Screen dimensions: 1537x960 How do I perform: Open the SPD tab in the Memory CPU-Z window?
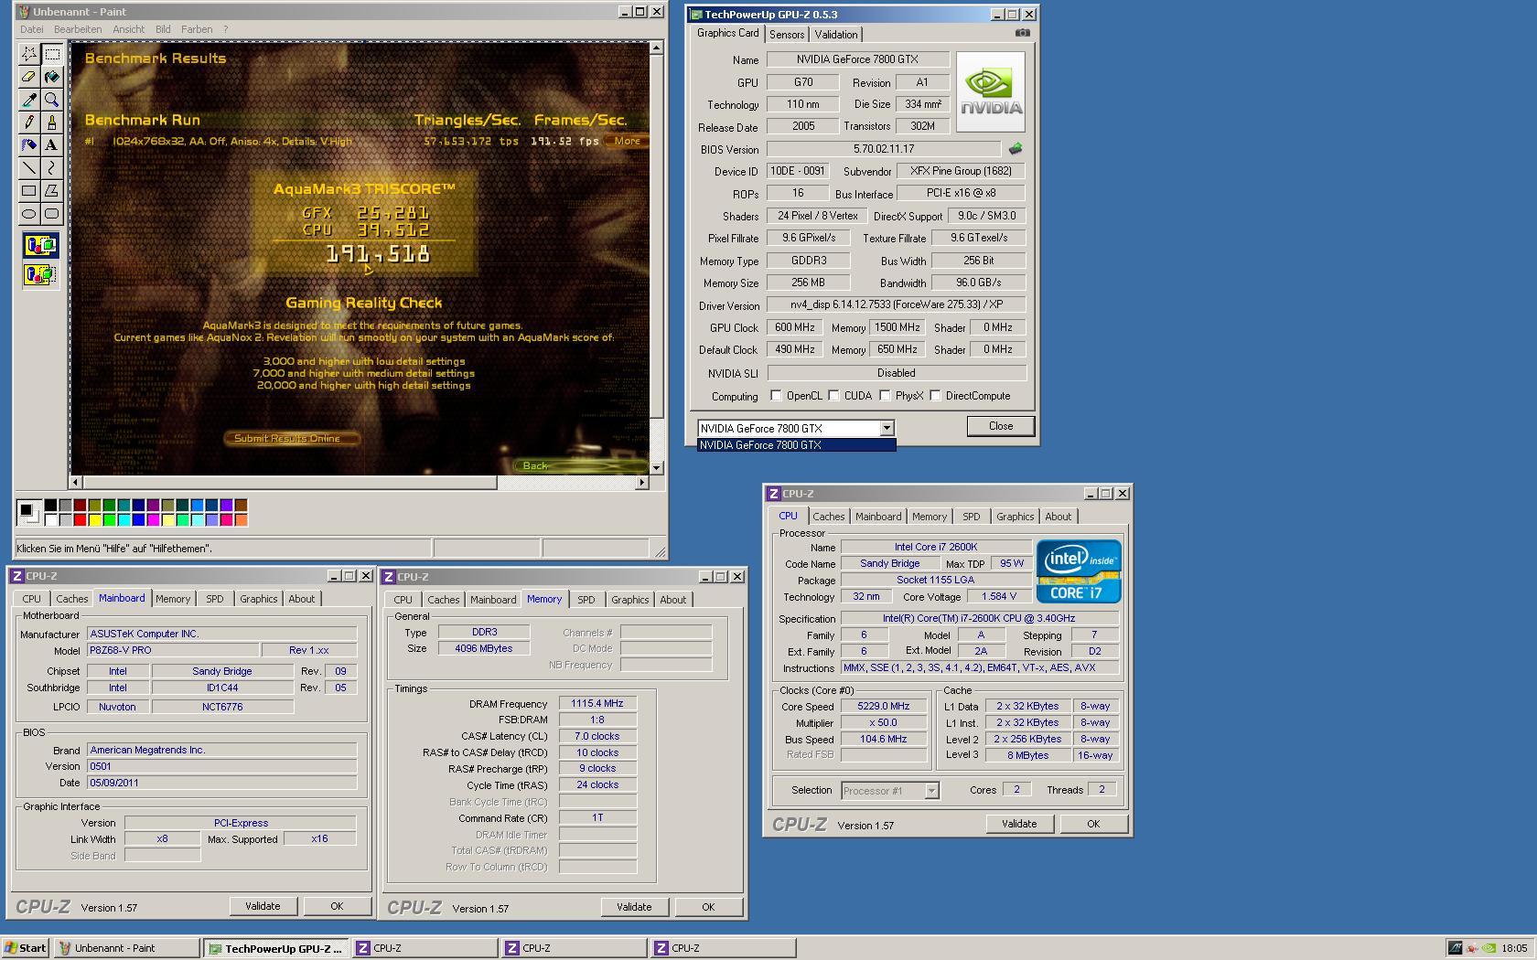pyautogui.click(x=586, y=600)
